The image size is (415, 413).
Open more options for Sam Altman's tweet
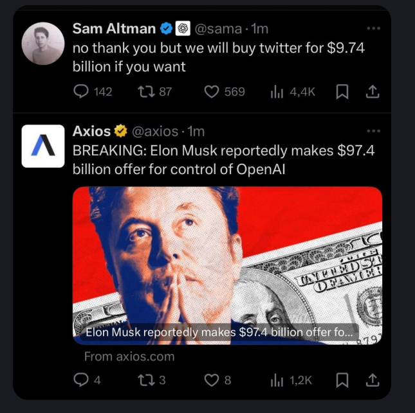click(373, 29)
